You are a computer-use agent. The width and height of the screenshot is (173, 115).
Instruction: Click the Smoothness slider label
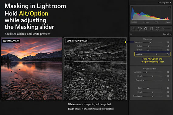[x=137, y=96]
